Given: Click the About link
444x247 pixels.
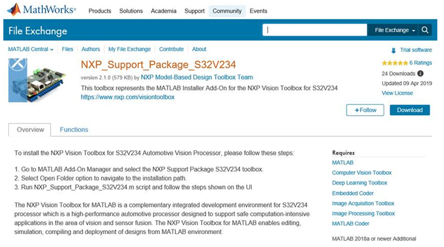Looking at the screenshot, I should pyautogui.click(x=199, y=49).
